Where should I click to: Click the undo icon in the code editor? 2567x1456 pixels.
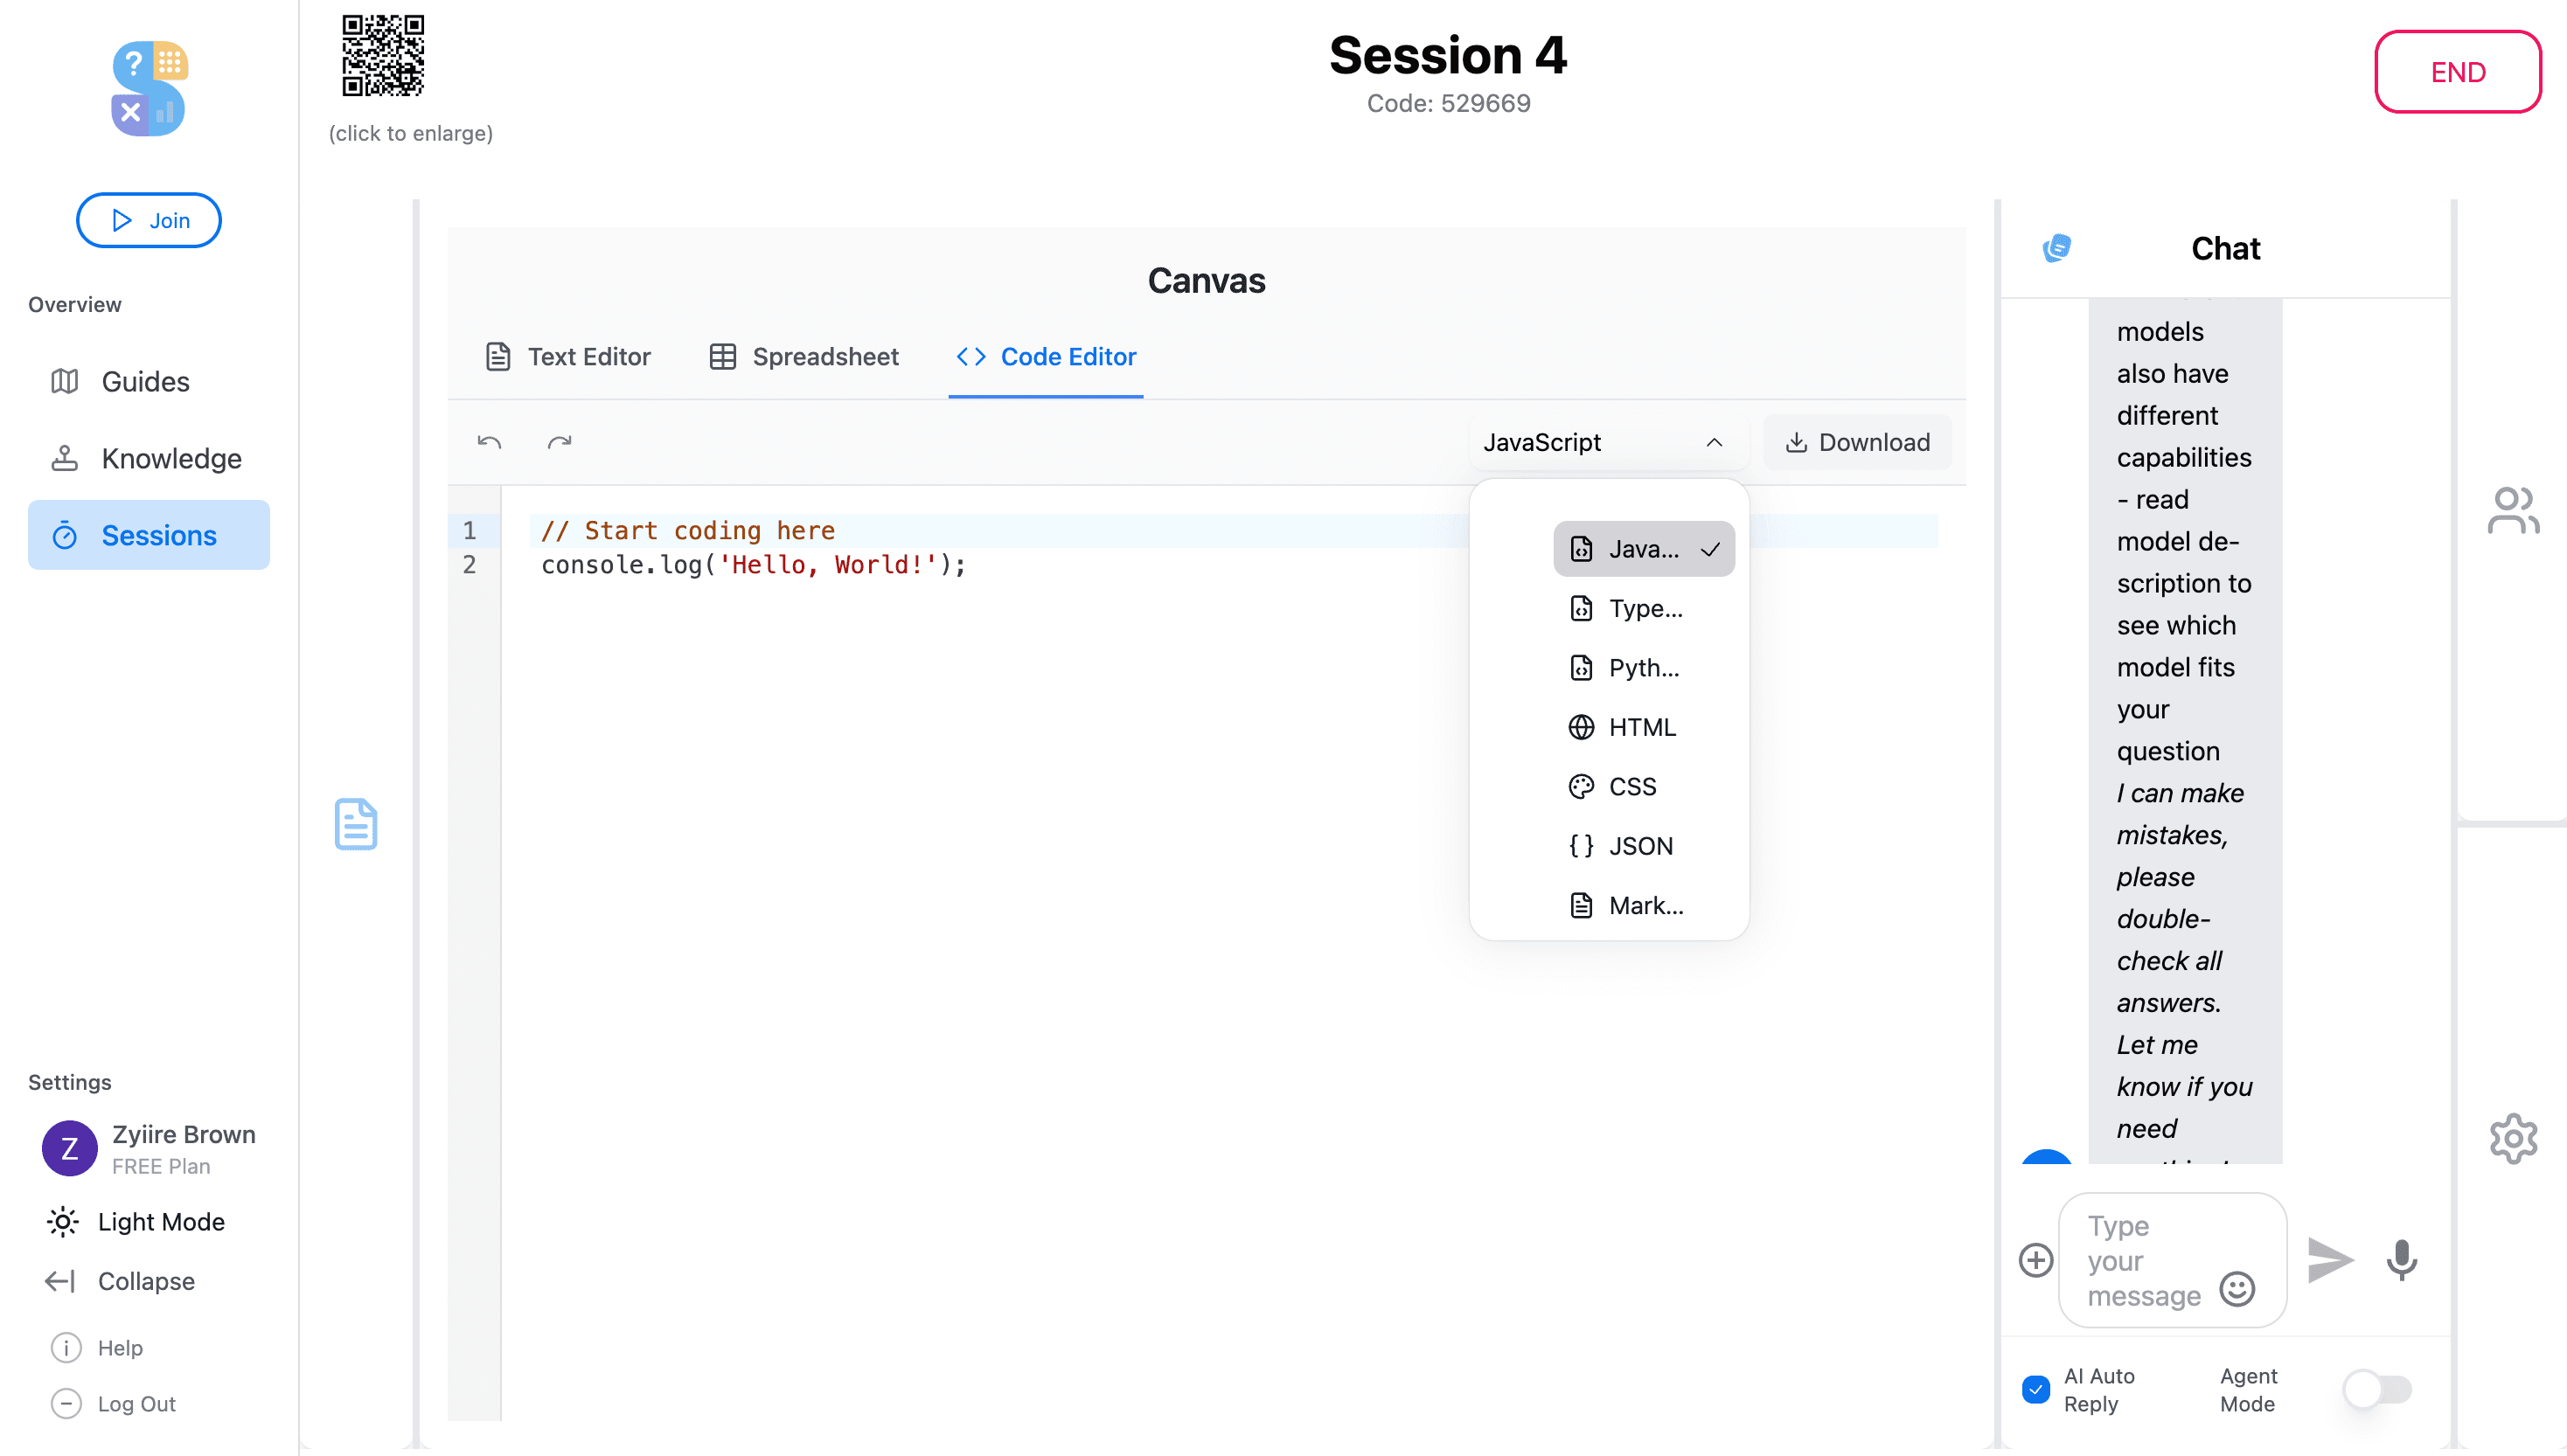(x=490, y=441)
